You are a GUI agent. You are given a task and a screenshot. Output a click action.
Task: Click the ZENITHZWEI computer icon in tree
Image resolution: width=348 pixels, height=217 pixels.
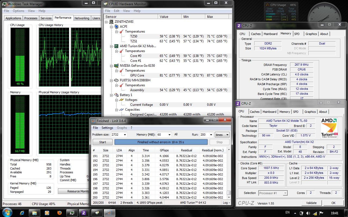click(111, 22)
